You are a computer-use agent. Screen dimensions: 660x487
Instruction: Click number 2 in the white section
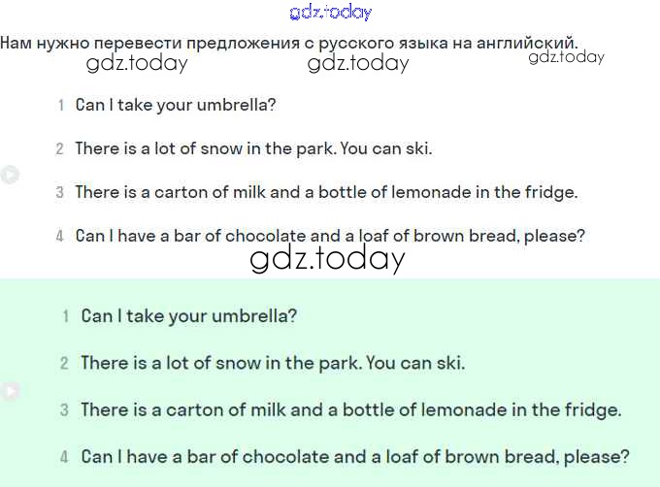click(60, 149)
